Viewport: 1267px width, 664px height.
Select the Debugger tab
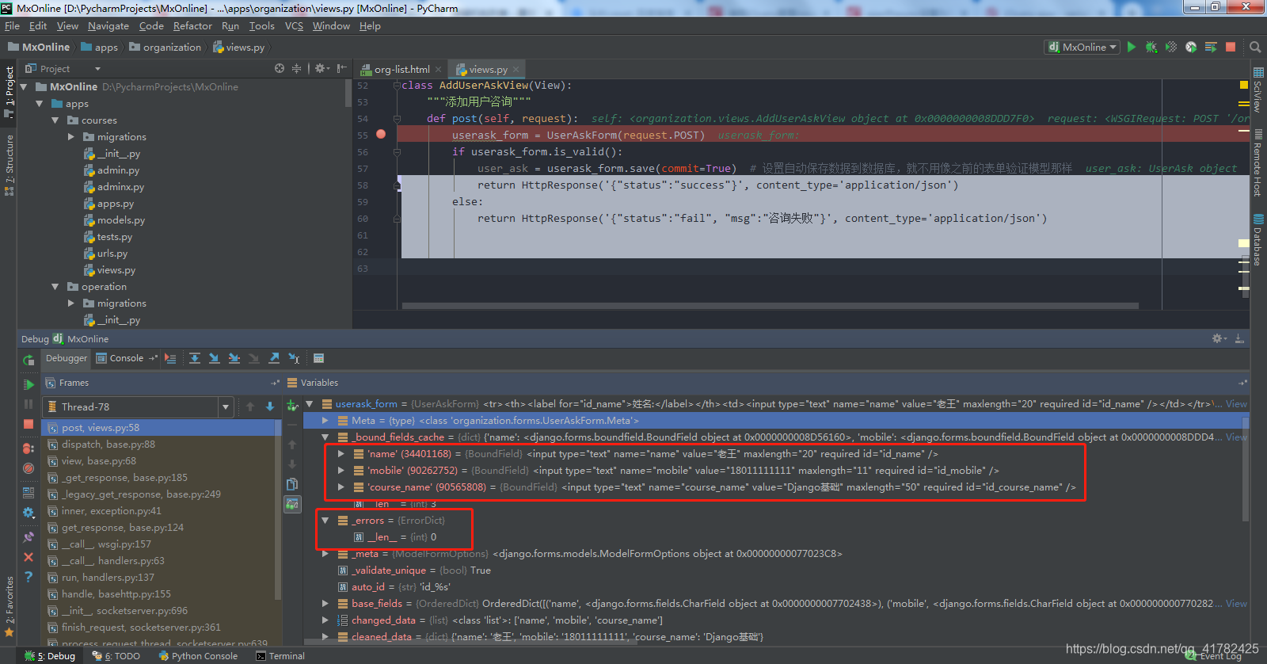pyautogui.click(x=67, y=358)
